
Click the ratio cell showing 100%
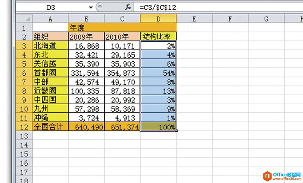tap(158, 127)
